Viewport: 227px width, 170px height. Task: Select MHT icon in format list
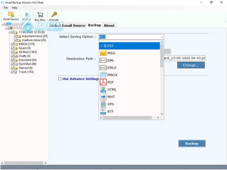tap(103, 97)
